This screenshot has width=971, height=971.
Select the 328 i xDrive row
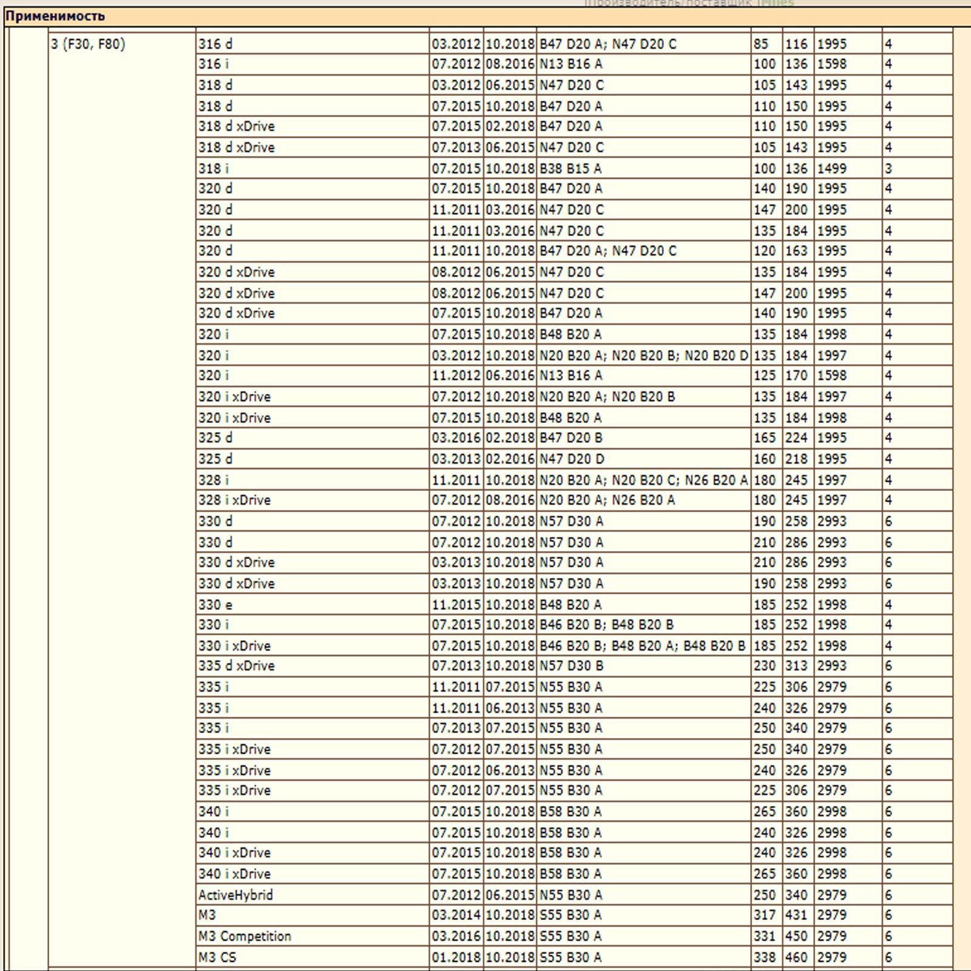[x=234, y=501]
